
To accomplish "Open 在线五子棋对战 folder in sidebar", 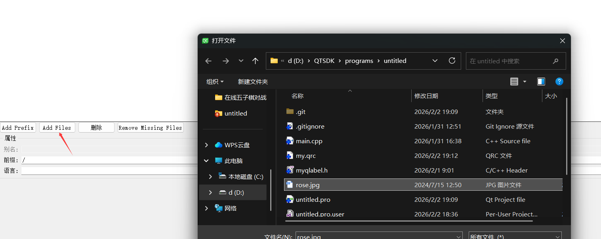I will point(240,97).
